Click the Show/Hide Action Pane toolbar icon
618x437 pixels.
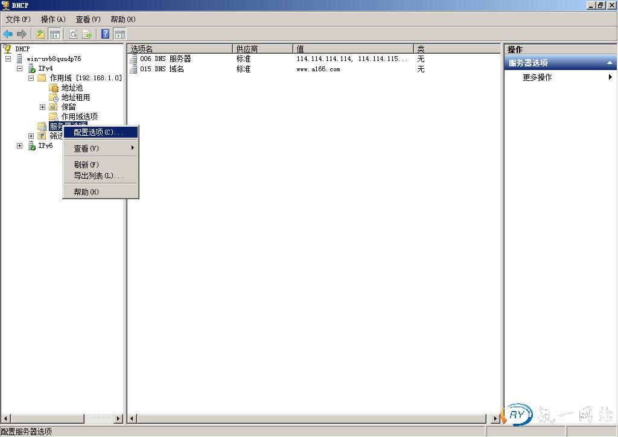(x=120, y=34)
